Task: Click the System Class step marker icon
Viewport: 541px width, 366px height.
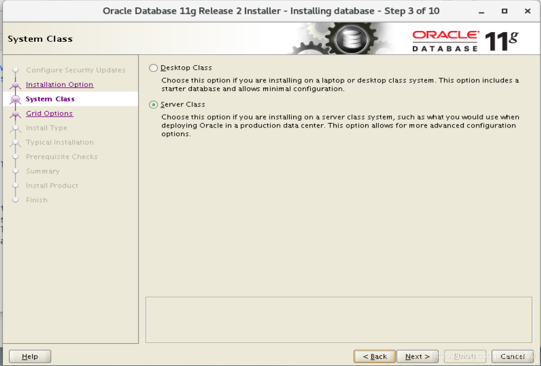Action: pyautogui.click(x=15, y=100)
